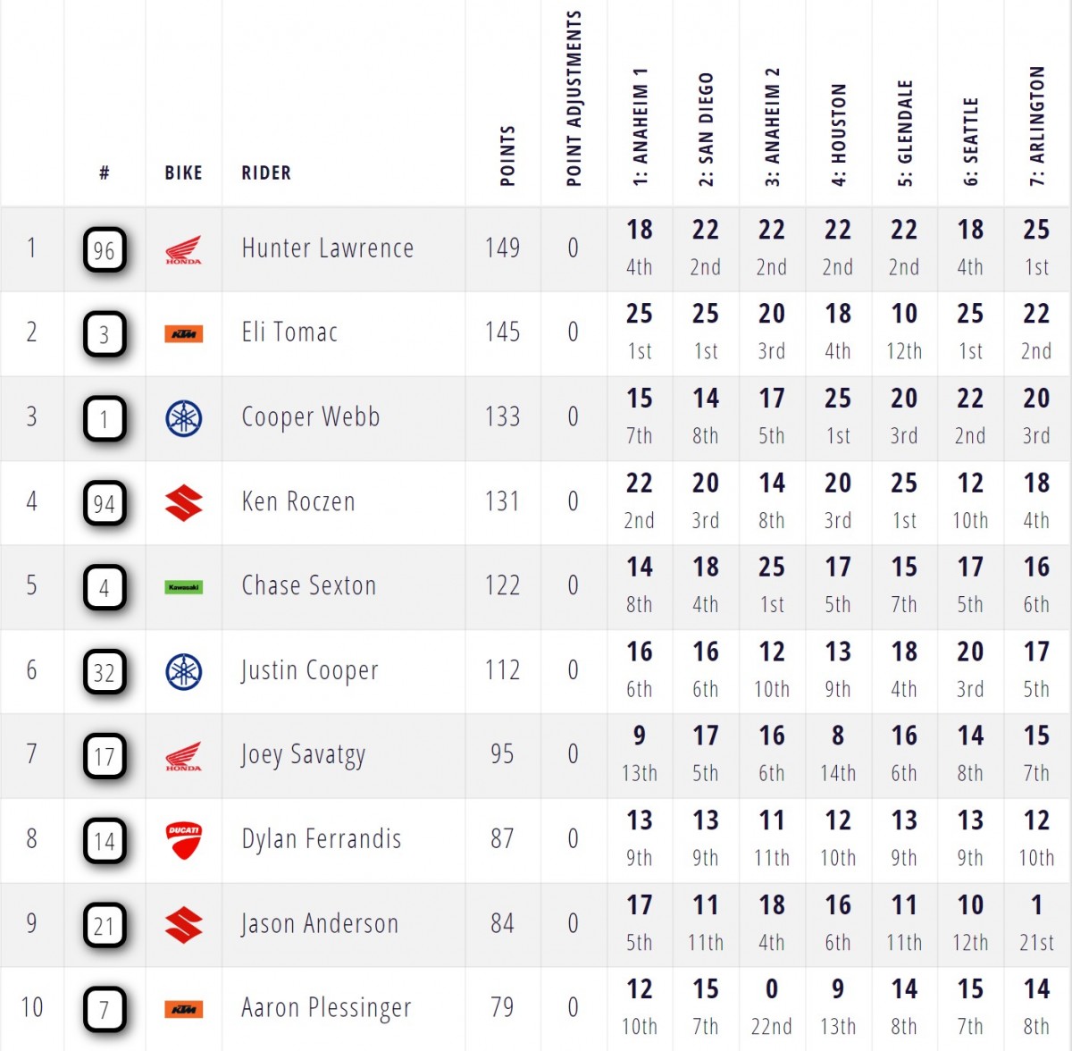
Task: Click Honda logo in Hunter Lawrence row
Action: pos(183,249)
